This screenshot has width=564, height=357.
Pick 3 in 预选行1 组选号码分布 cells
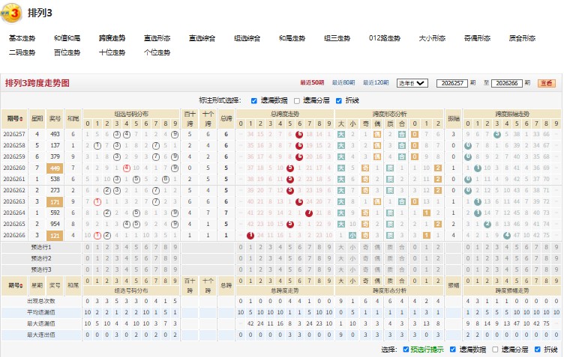pyautogui.click(x=117, y=247)
